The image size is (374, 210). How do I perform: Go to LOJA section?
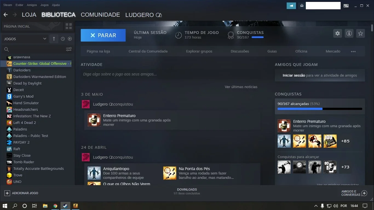[x=29, y=15]
